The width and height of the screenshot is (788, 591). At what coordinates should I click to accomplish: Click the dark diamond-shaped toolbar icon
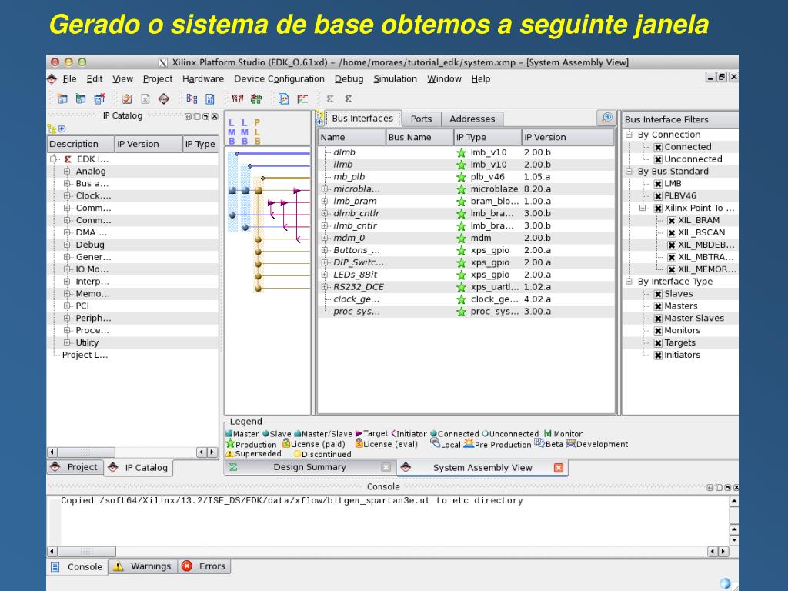click(x=164, y=99)
